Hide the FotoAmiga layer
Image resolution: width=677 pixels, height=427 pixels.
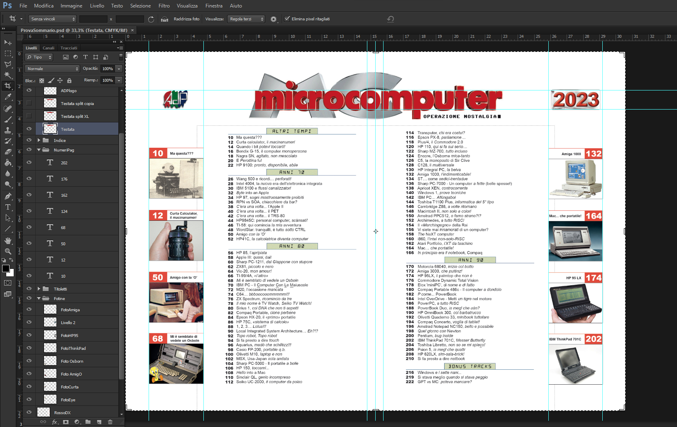29,309
